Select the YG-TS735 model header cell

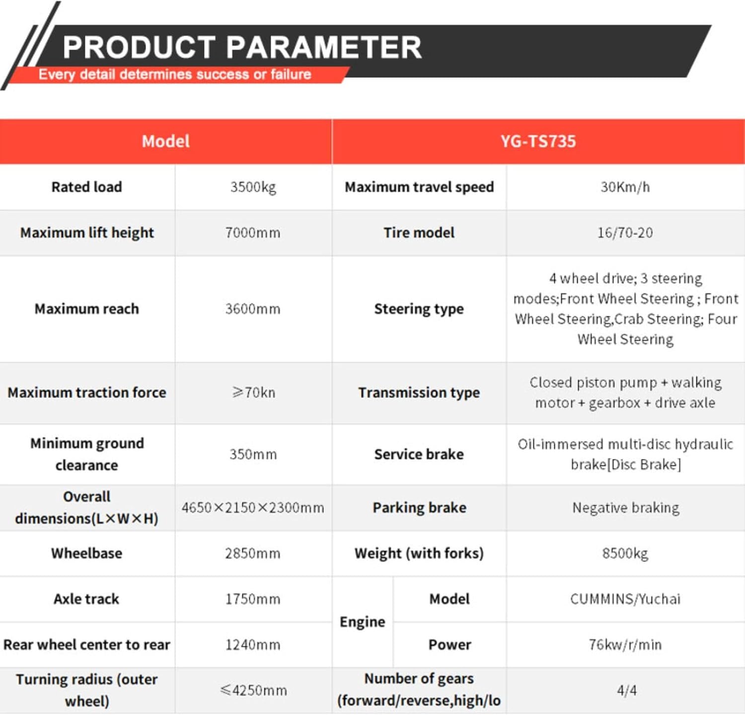tap(538, 142)
